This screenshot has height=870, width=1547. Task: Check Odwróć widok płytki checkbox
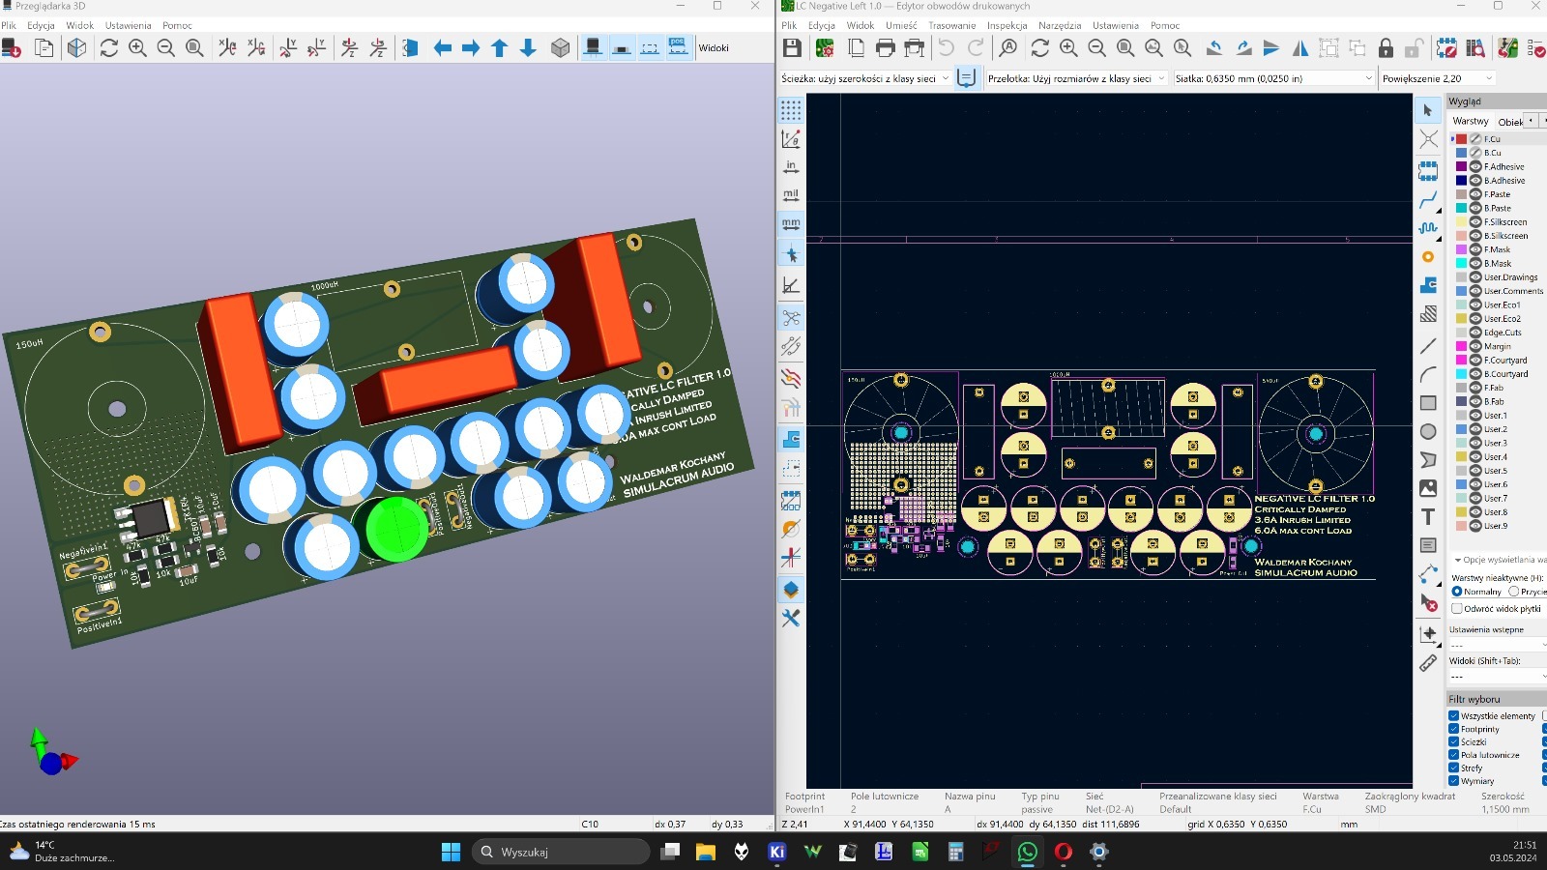point(1457,609)
